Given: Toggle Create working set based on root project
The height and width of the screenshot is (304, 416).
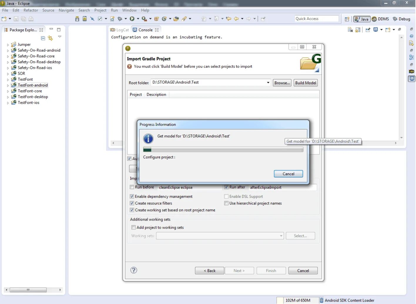Looking at the screenshot, I should point(132,210).
